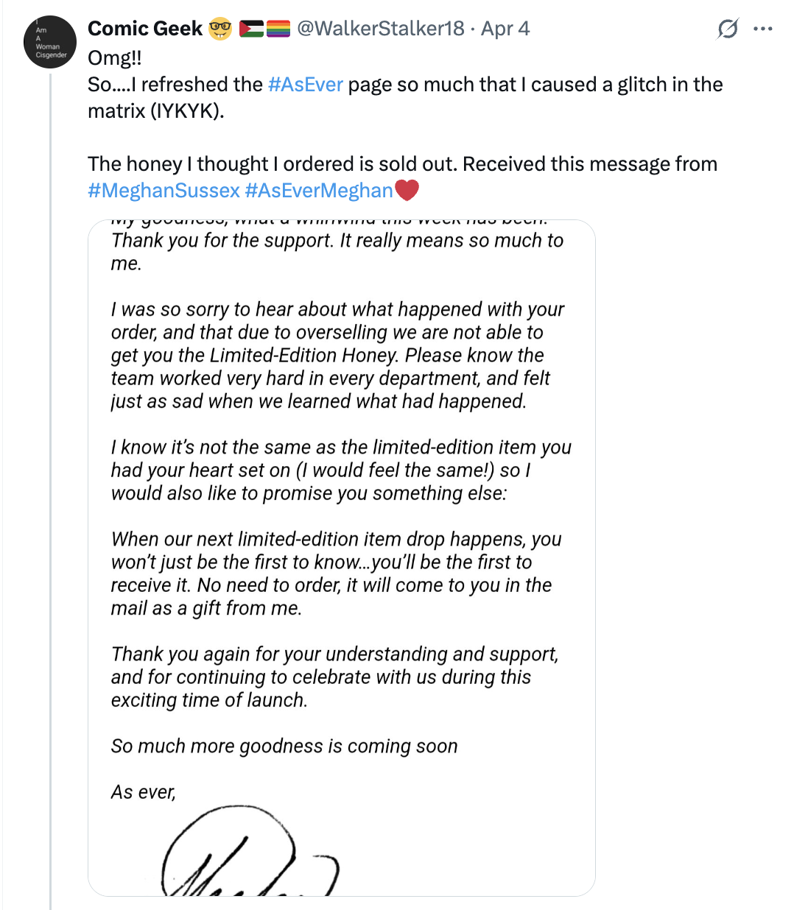Image resolution: width=794 pixels, height=910 pixels.
Task: Click the 'As ever,' closing line in the letter
Action: click(x=142, y=791)
